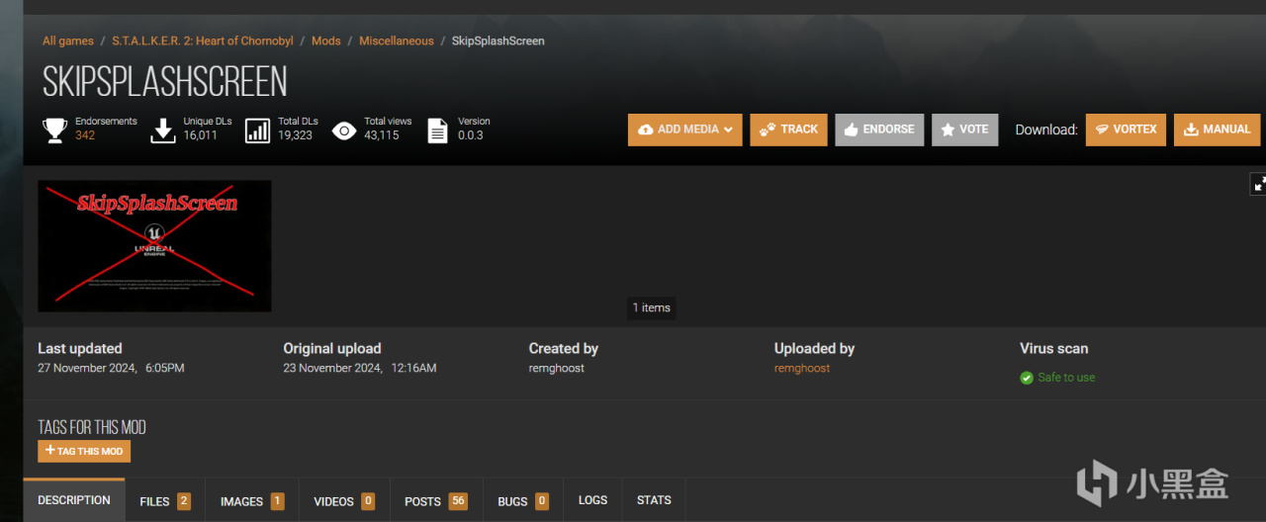
Task: Click the Total DLs bar chart icon
Action: 258,130
